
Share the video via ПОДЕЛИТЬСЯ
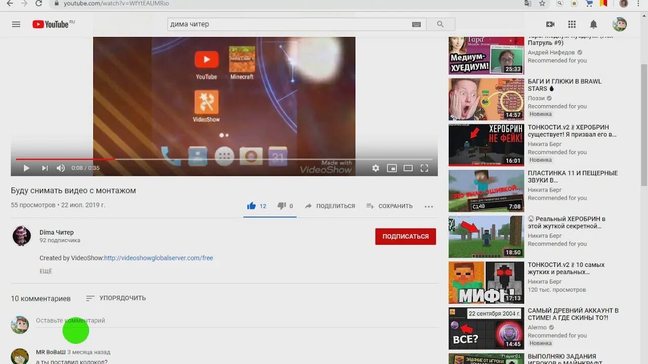[330, 206]
